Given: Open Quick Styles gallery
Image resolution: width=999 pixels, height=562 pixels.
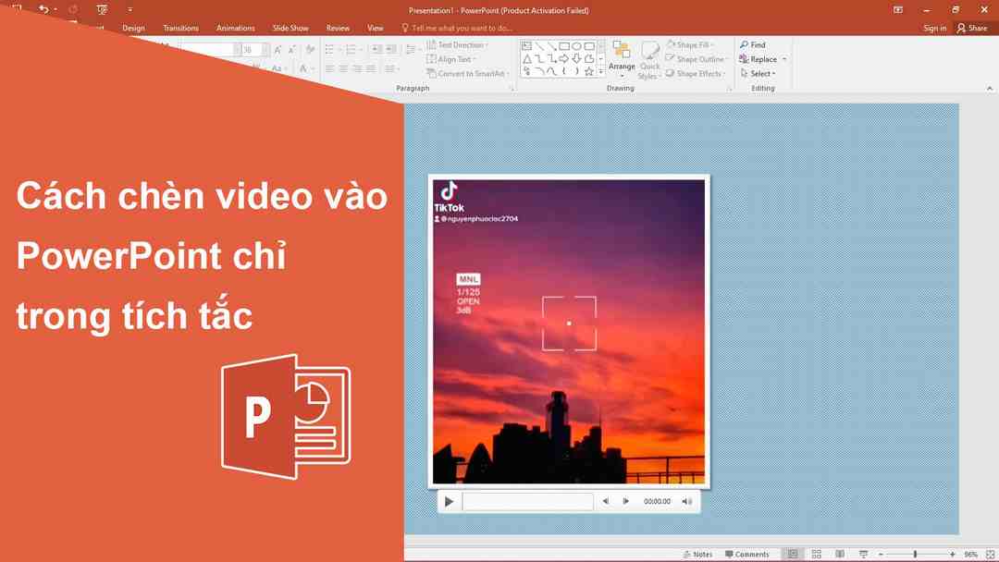Looking at the screenshot, I should tap(649, 60).
